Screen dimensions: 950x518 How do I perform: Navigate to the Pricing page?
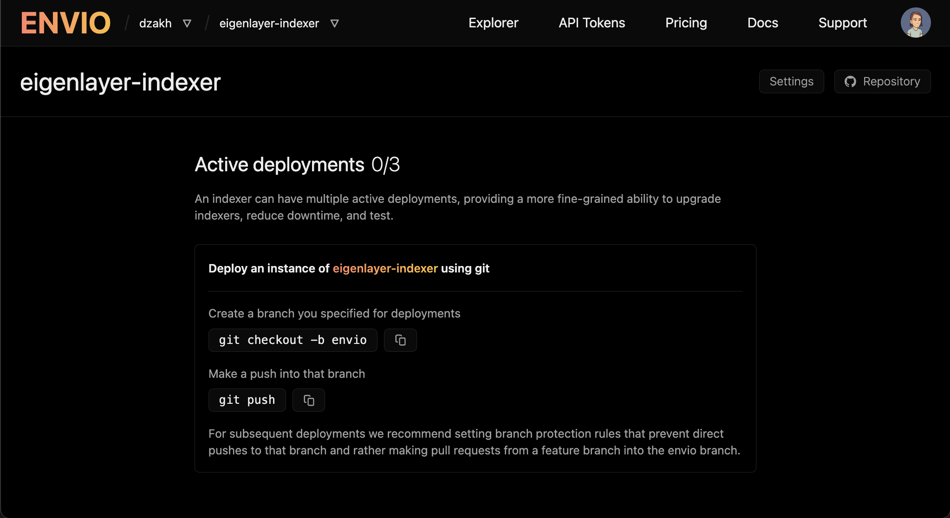(686, 23)
